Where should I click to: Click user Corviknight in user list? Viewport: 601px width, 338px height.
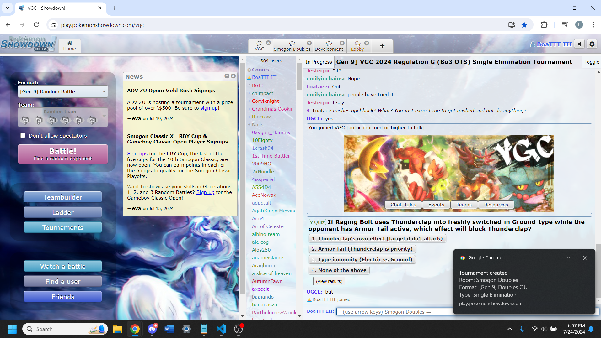click(x=265, y=101)
